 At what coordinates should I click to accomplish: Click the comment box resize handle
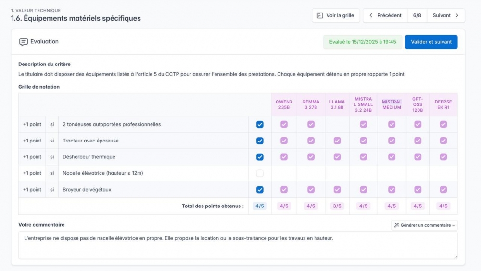(x=456, y=257)
